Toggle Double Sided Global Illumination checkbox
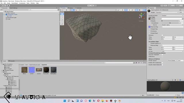The image size is (184, 103). [x=162, y=65]
